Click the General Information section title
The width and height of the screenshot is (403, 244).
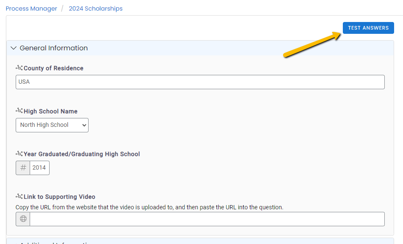[x=54, y=48]
